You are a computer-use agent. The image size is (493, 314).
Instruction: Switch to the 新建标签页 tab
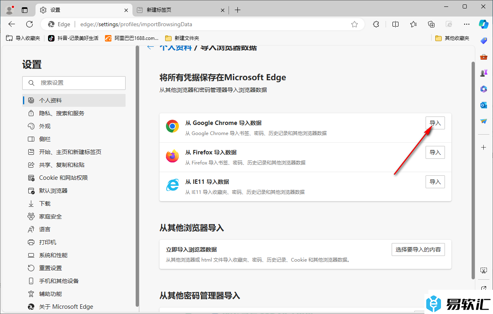coord(180,10)
